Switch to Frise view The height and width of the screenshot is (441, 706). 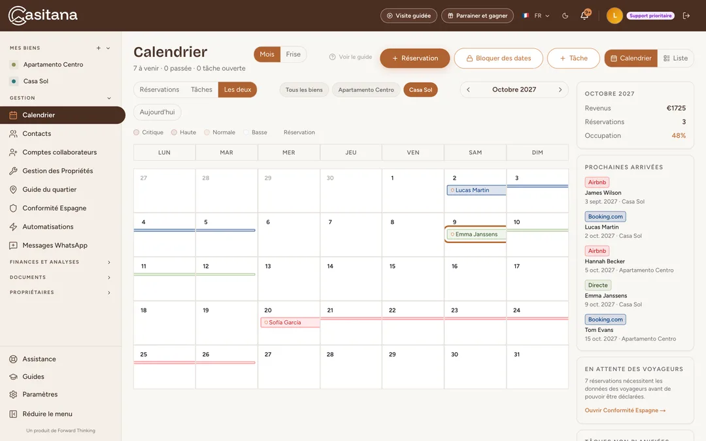click(293, 54)
